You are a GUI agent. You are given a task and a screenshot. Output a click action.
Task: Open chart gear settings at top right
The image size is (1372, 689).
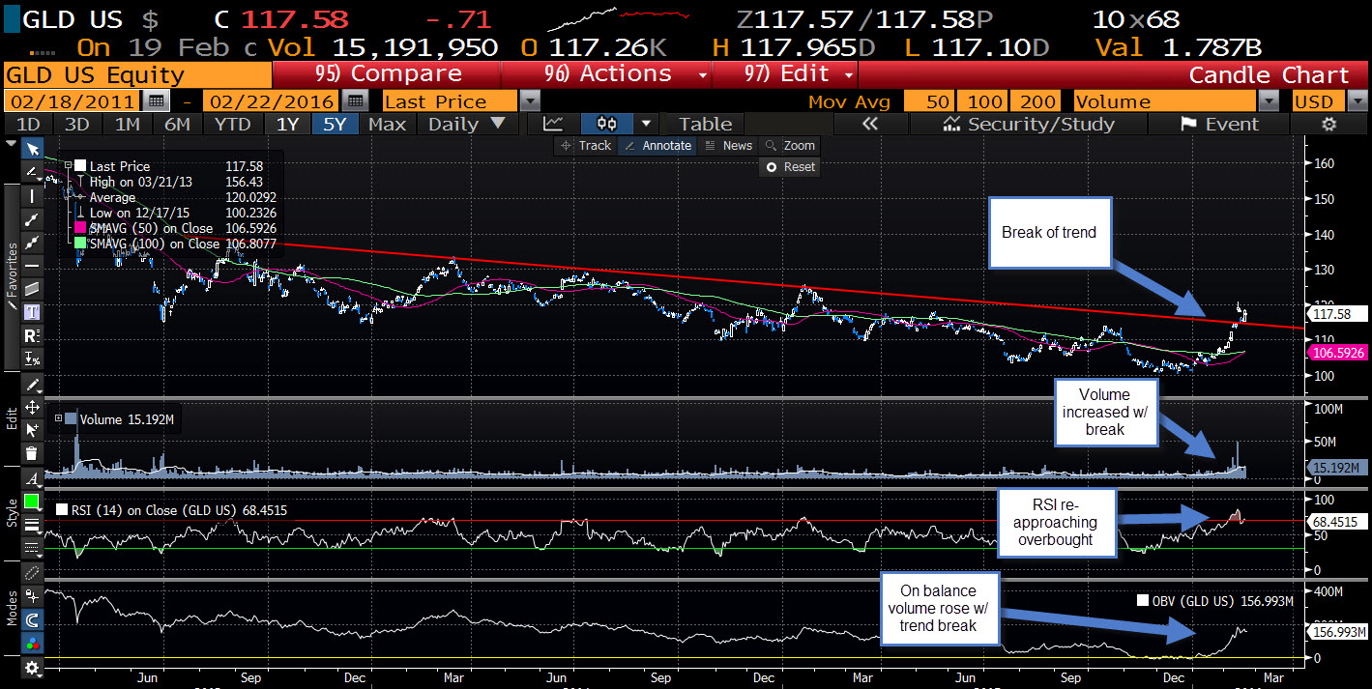(x=1328, y=124)
